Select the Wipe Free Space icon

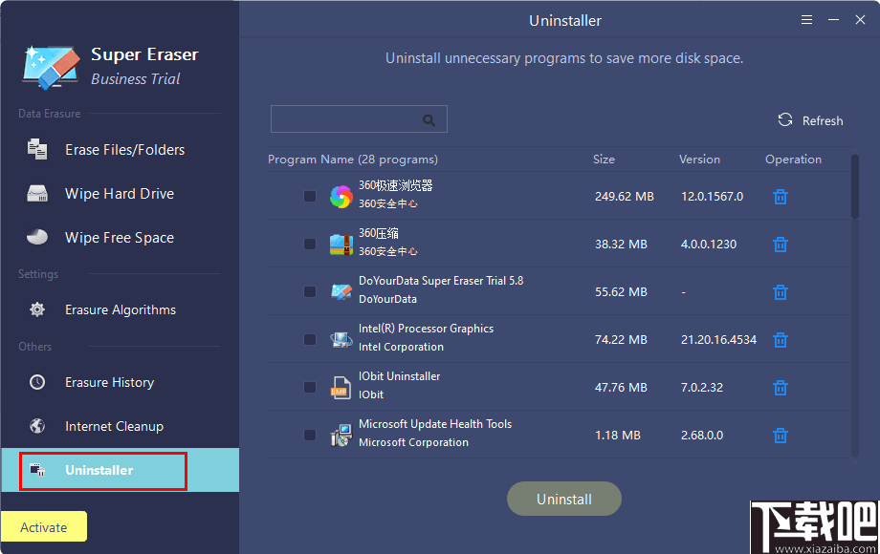tap(36, 237)
